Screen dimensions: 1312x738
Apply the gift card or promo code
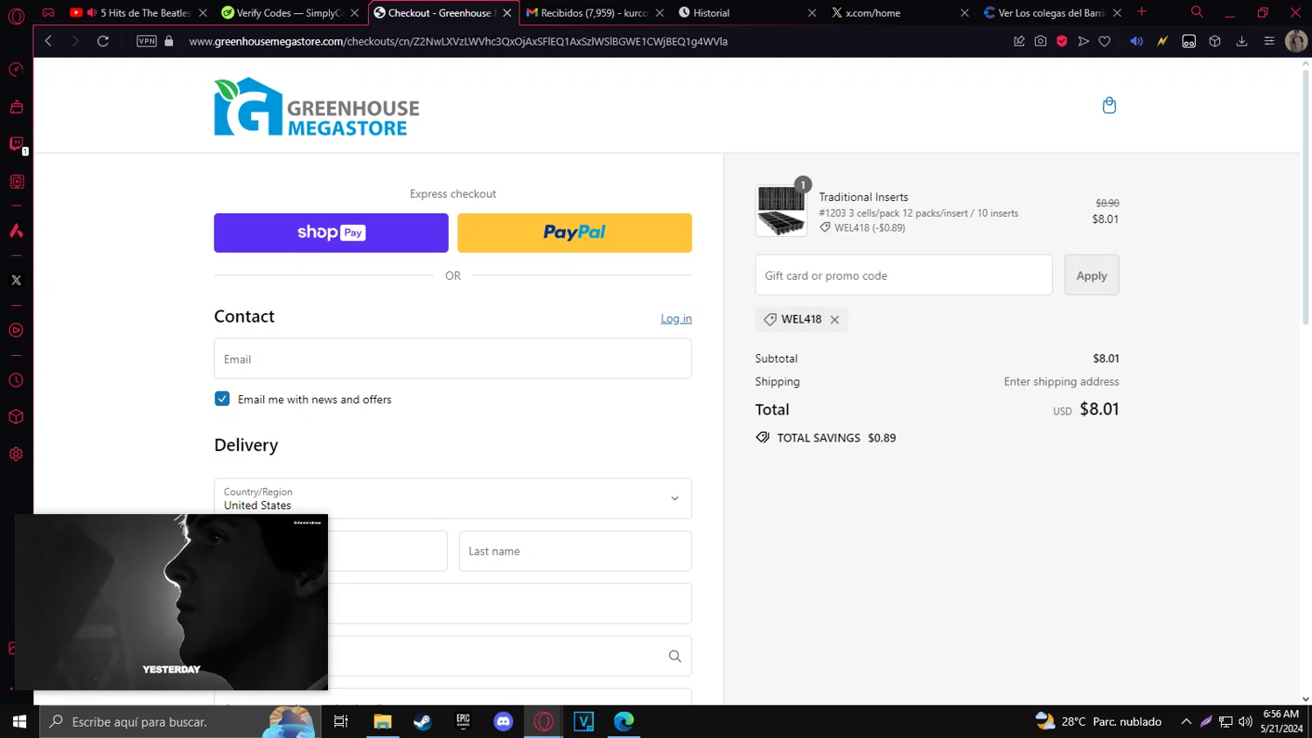pos(1092,275)
